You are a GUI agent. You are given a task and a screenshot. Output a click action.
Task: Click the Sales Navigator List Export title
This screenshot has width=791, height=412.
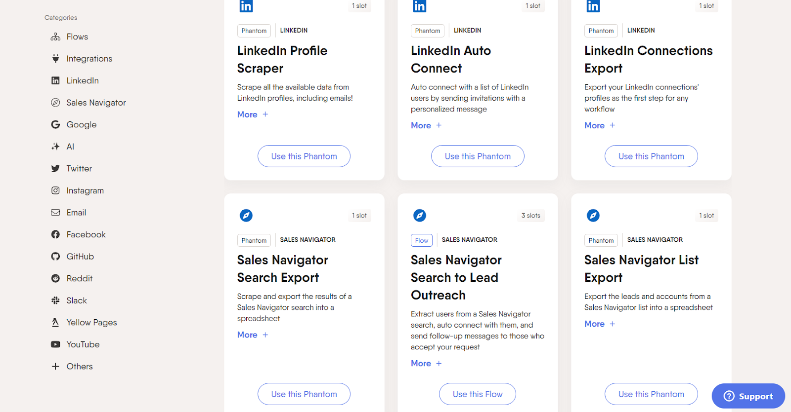pos(641,269)
